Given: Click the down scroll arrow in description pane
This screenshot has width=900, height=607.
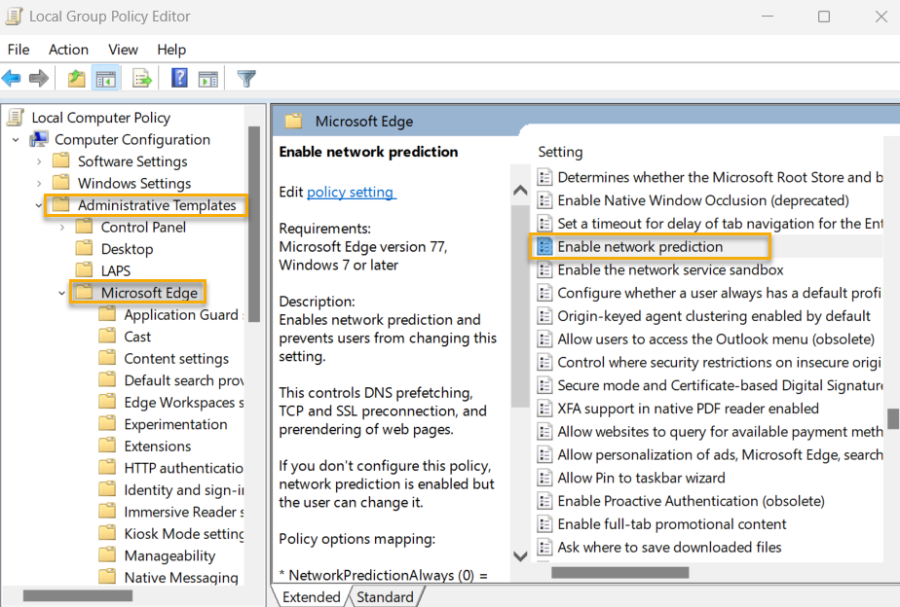Looking at the screenshot, I should click(x=520, y=555).
